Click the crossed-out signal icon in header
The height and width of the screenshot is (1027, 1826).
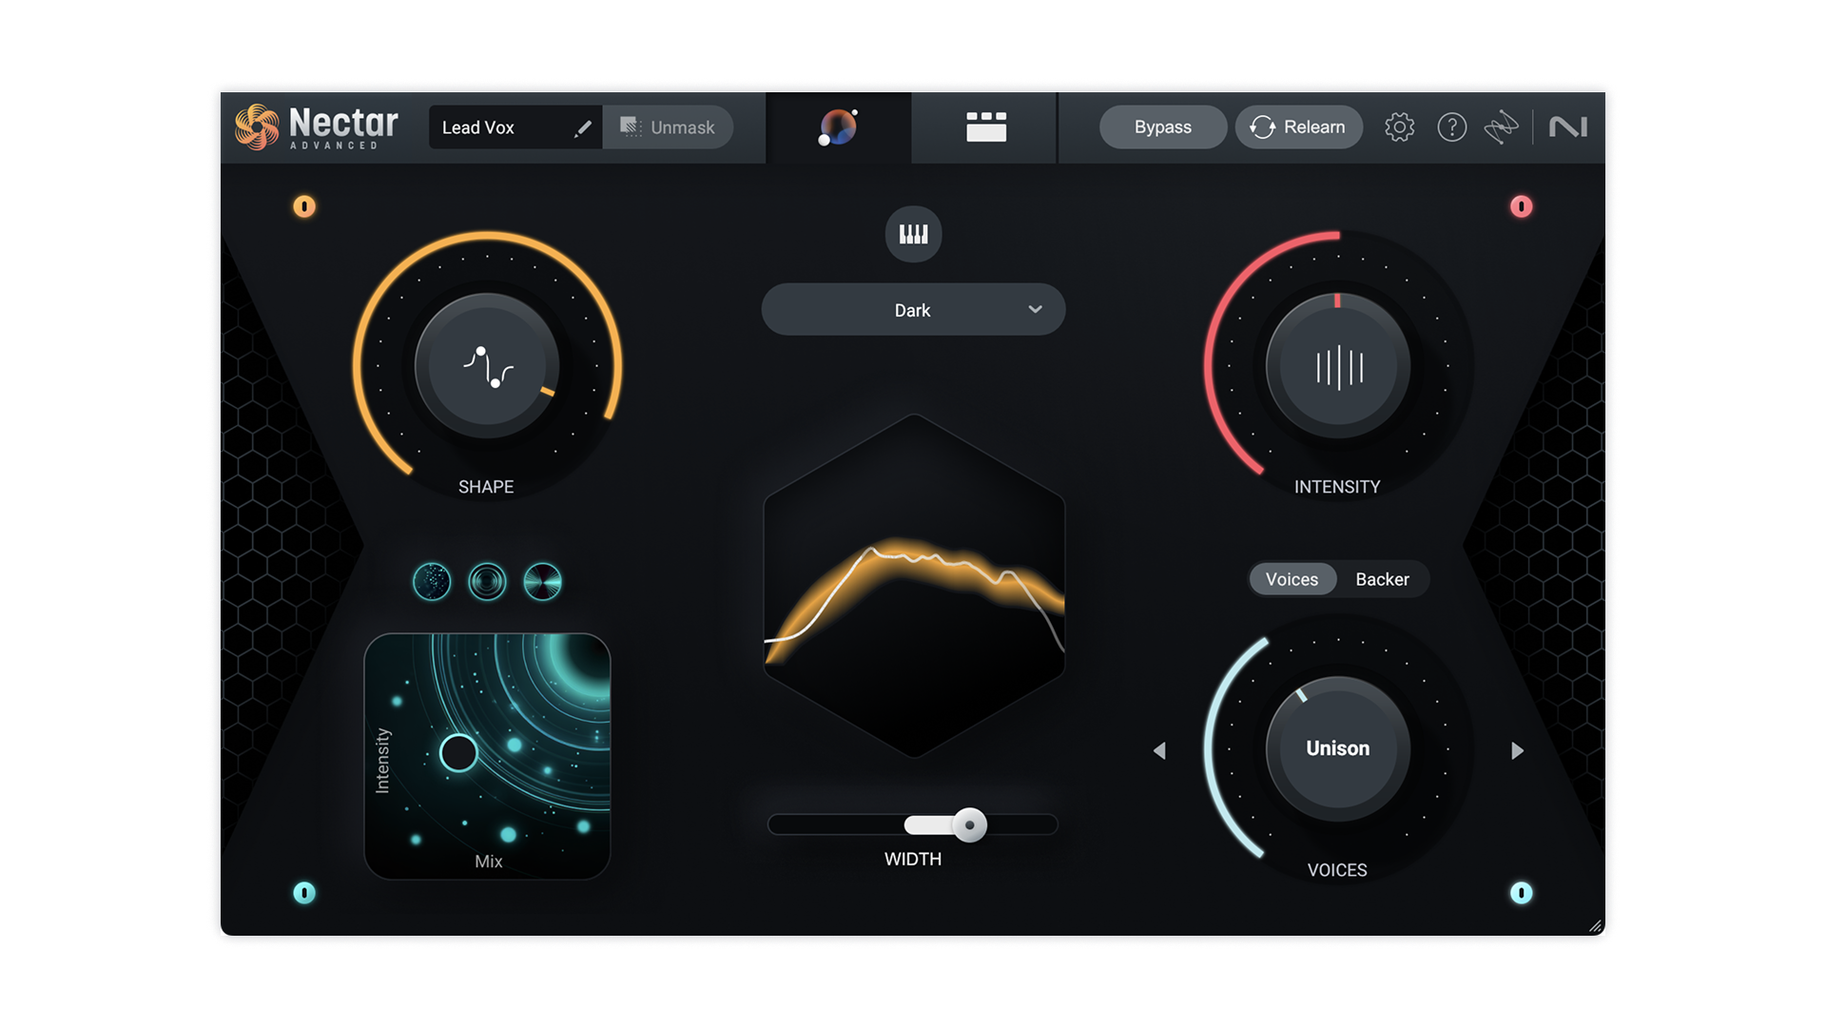coord(1501,127)
